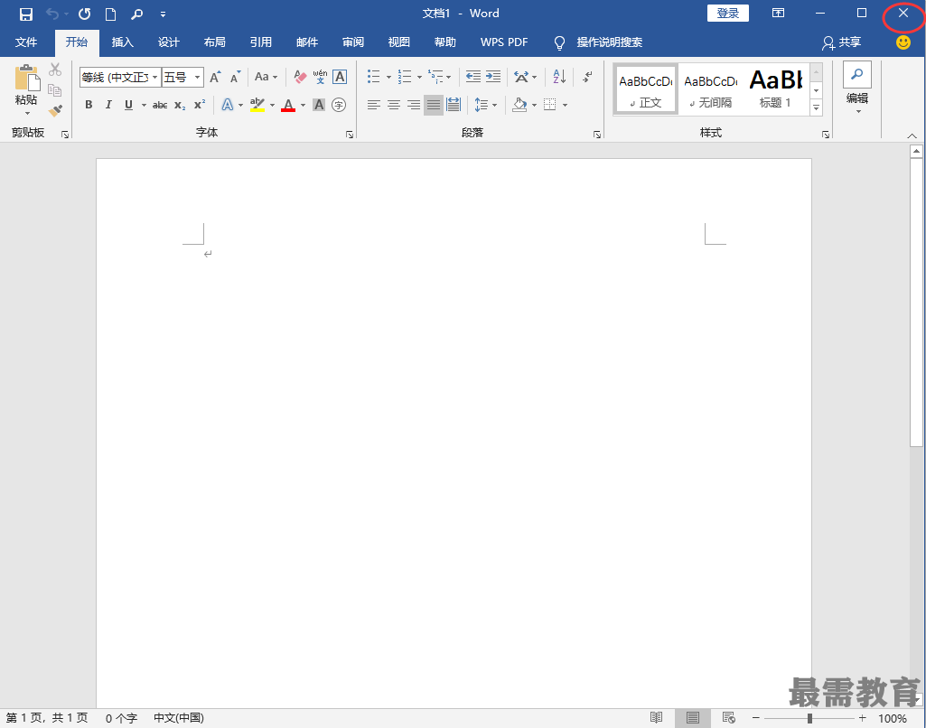Open numbered list style dropdown arrow
Image resolution: width=926 pixels, height=728 pixels.
419,78
